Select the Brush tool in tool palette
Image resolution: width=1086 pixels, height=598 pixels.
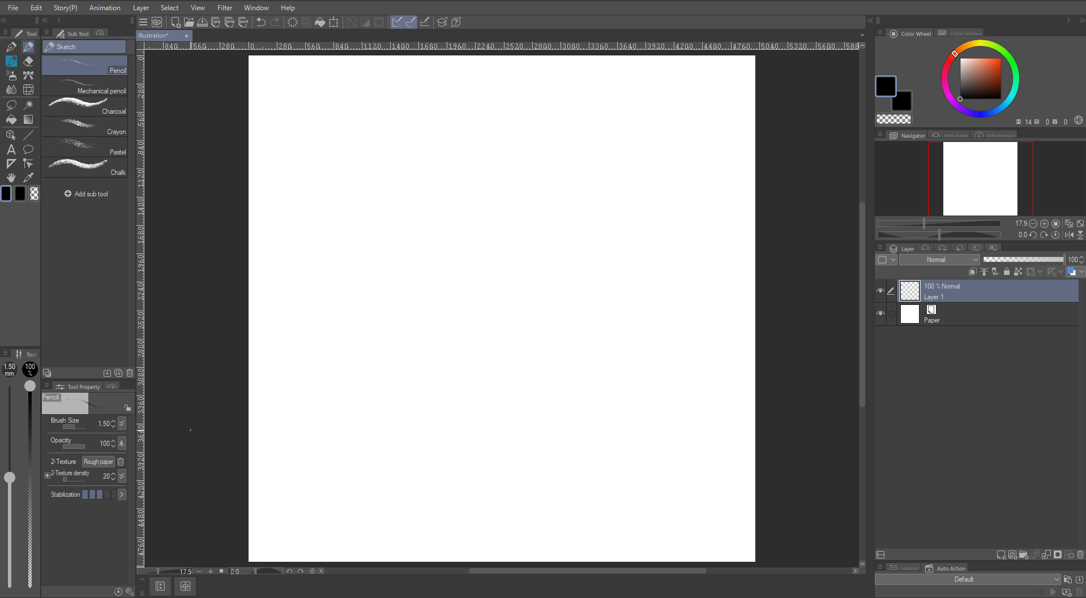click(x=11, y=61)
